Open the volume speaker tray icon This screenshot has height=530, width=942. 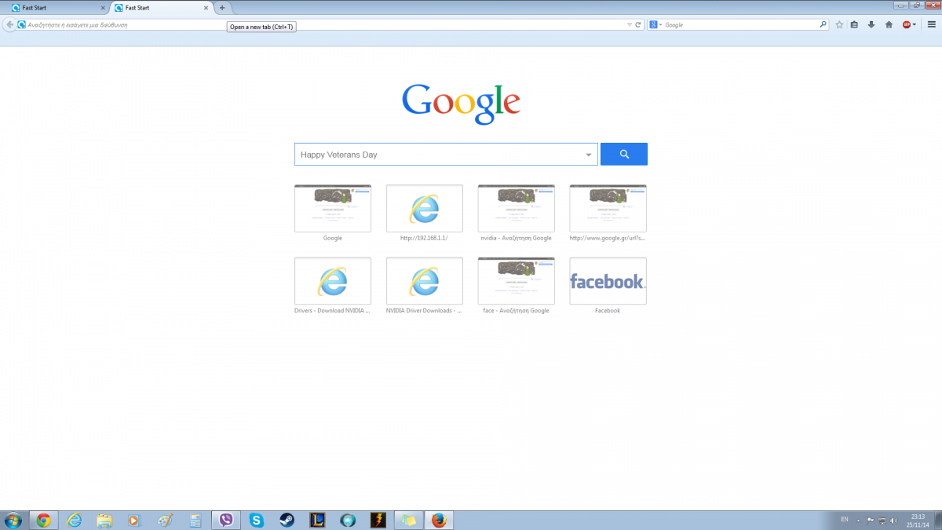pos(894,520)
